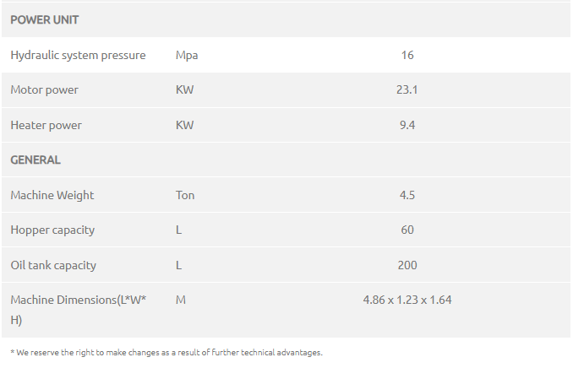The height and width of the screenshot is (368, 573).
Task: Select the GENERAL section header
Action: 35,160
